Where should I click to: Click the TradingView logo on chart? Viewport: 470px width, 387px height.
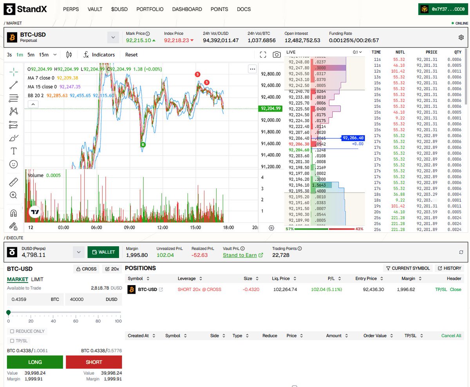pos(35,212)
